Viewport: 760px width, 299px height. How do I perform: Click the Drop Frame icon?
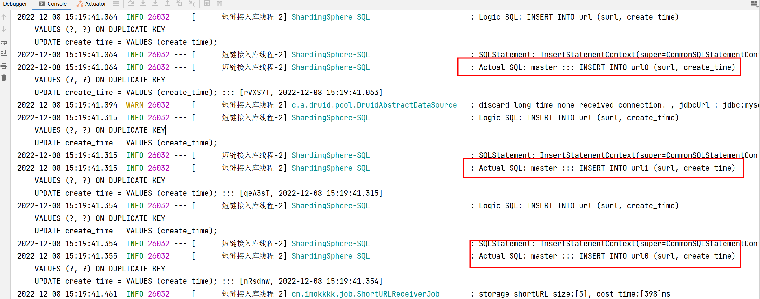point(180,3)
